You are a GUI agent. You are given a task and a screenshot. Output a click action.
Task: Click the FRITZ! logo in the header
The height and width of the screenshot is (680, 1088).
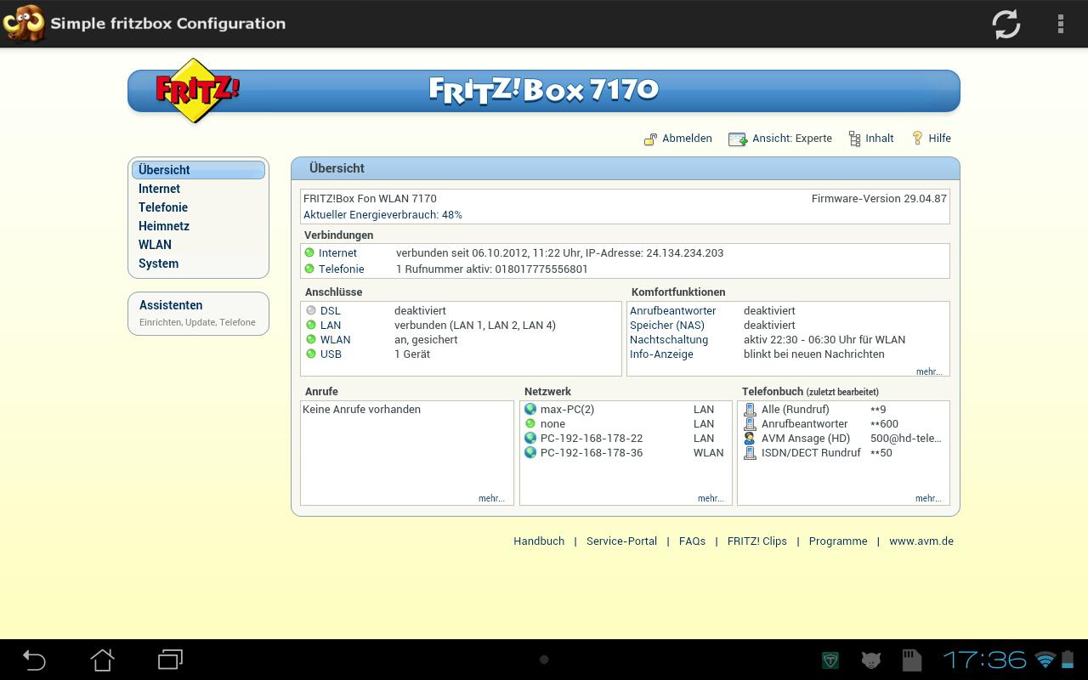coord(197,90)
